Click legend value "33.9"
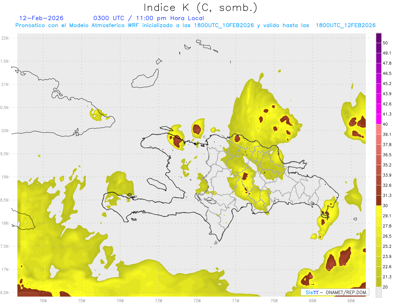This screenshot has width=394, height=305. (x=387, y=175)
